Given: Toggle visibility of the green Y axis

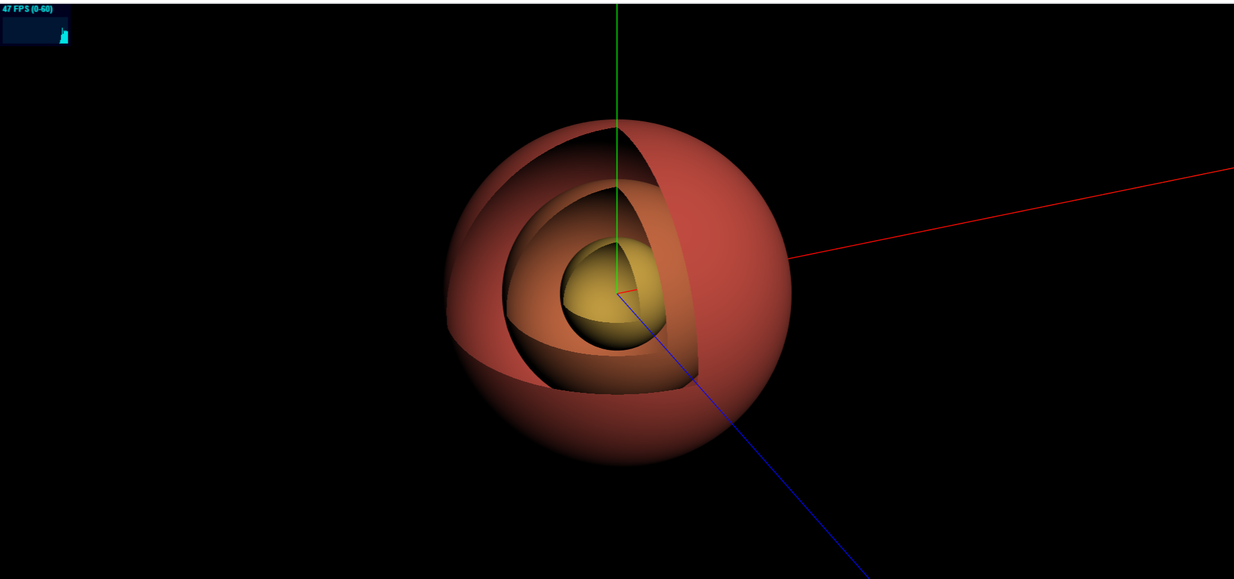Looking at the screenshot, I should click(616, 64).
